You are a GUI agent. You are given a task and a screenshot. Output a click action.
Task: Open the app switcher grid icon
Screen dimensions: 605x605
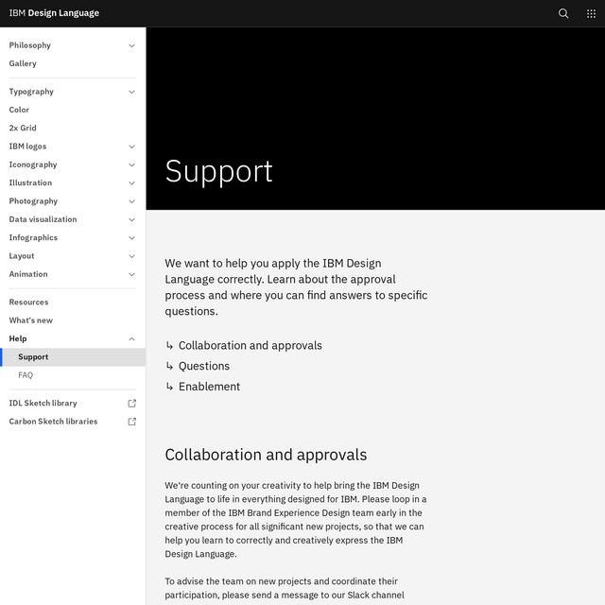(x=591, y=13)
